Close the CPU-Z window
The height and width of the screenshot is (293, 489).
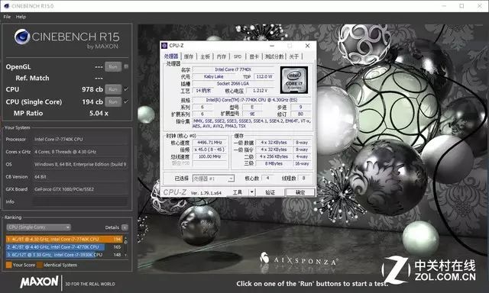click(307, 46)
